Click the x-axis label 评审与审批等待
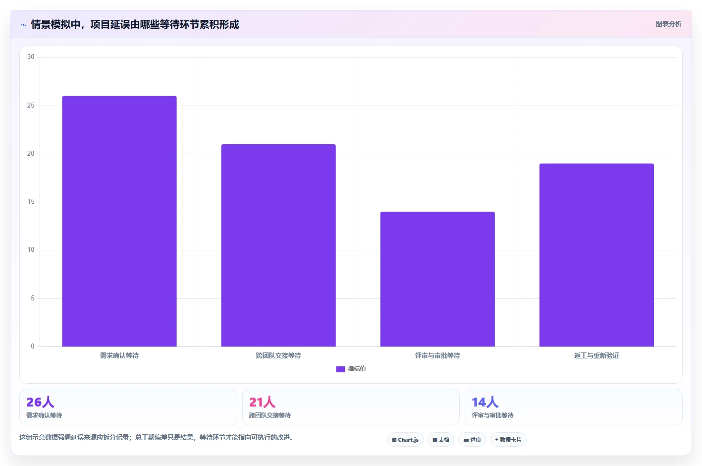This screenshot has height=466, width=702. pos(437,355)
